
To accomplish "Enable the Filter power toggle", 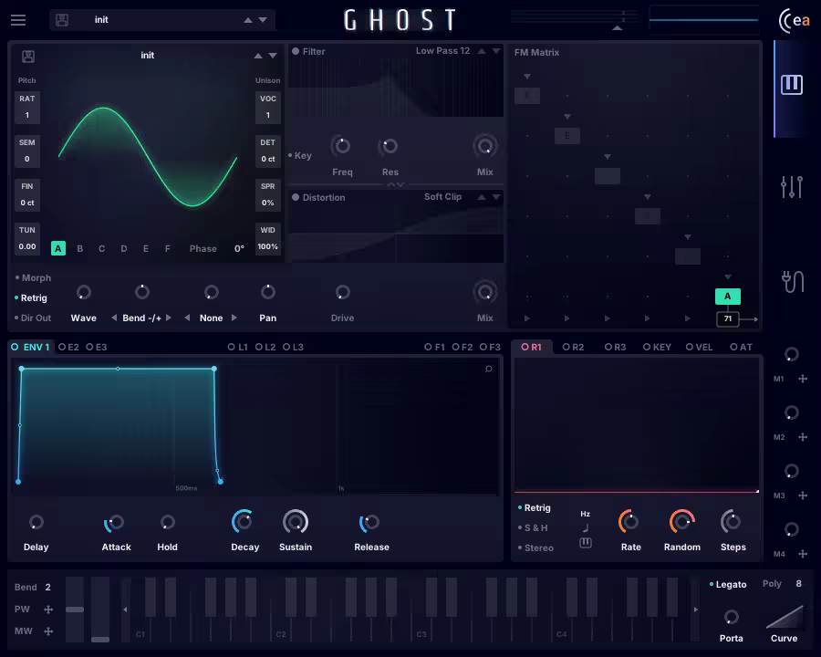I will click(x=296, y=52).
